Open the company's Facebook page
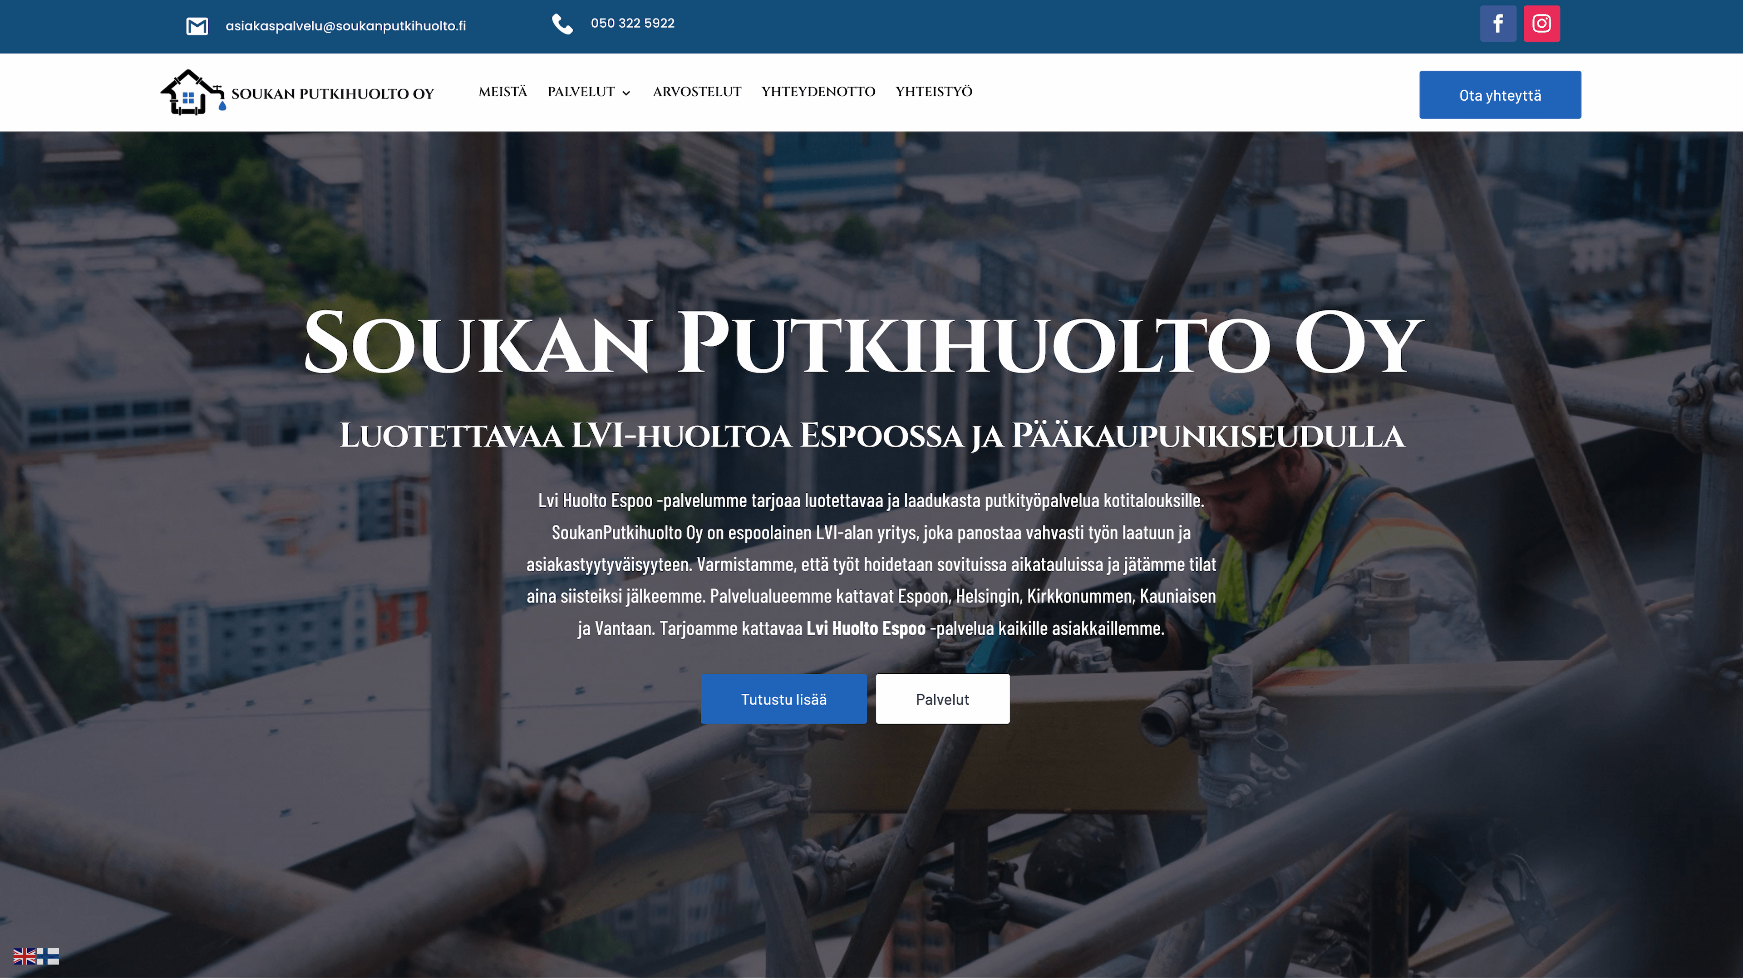 (x=1497, y=23)
